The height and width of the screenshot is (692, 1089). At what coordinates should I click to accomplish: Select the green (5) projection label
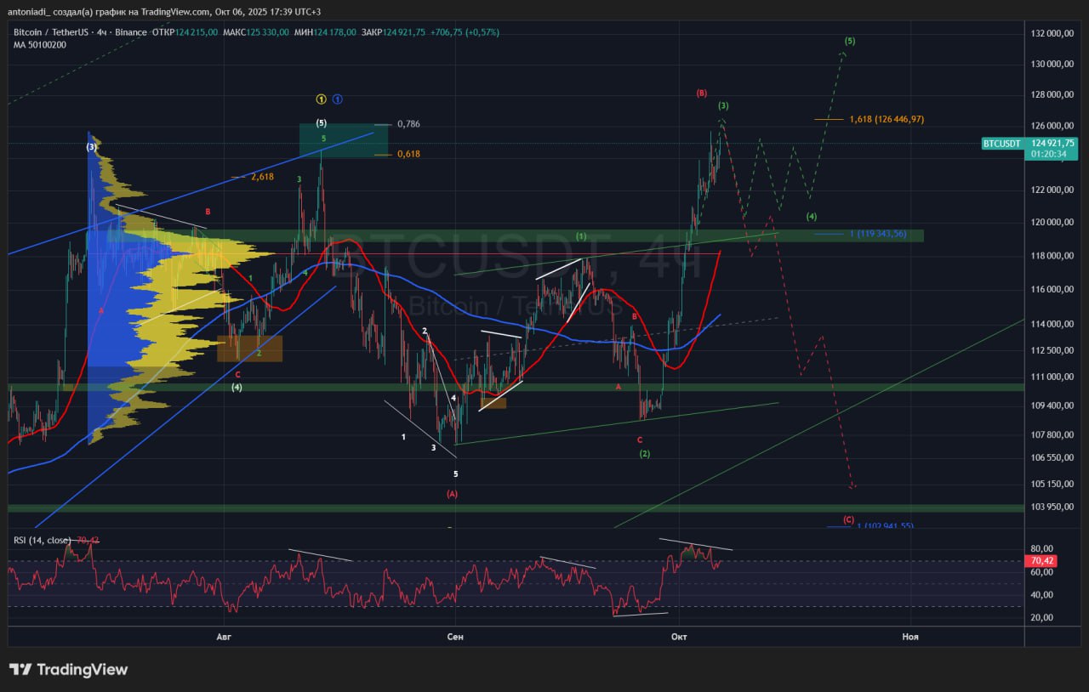(x=849, y=41)
